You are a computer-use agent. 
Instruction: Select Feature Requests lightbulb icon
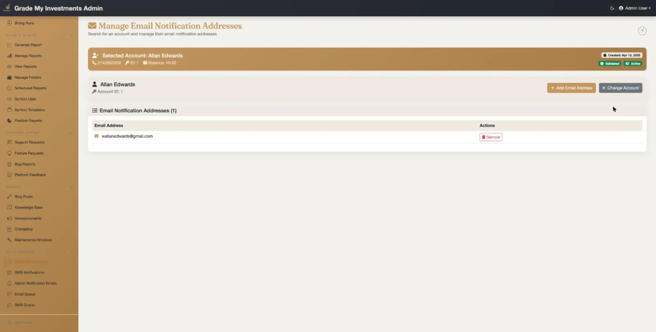tap(9, 153)
